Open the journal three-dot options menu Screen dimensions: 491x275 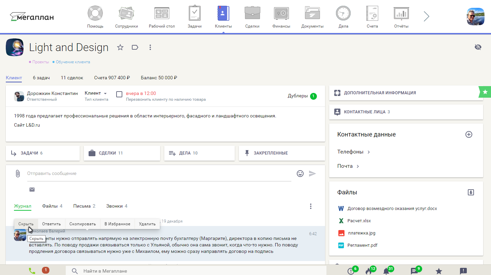(310, 206)
